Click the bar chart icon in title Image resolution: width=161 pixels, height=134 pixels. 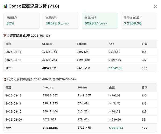click(5, 6)
